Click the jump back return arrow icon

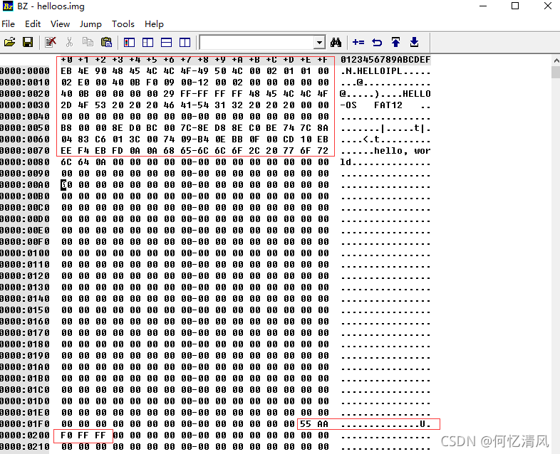point(377,43)
